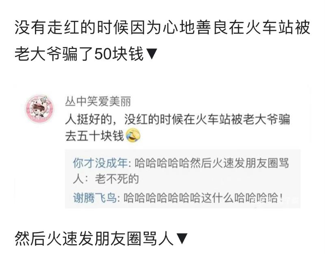325x254 pixels.
Task: Click the text 老大爷骗了50块钱
Action: pyautogui.click(x=79, y=54)
